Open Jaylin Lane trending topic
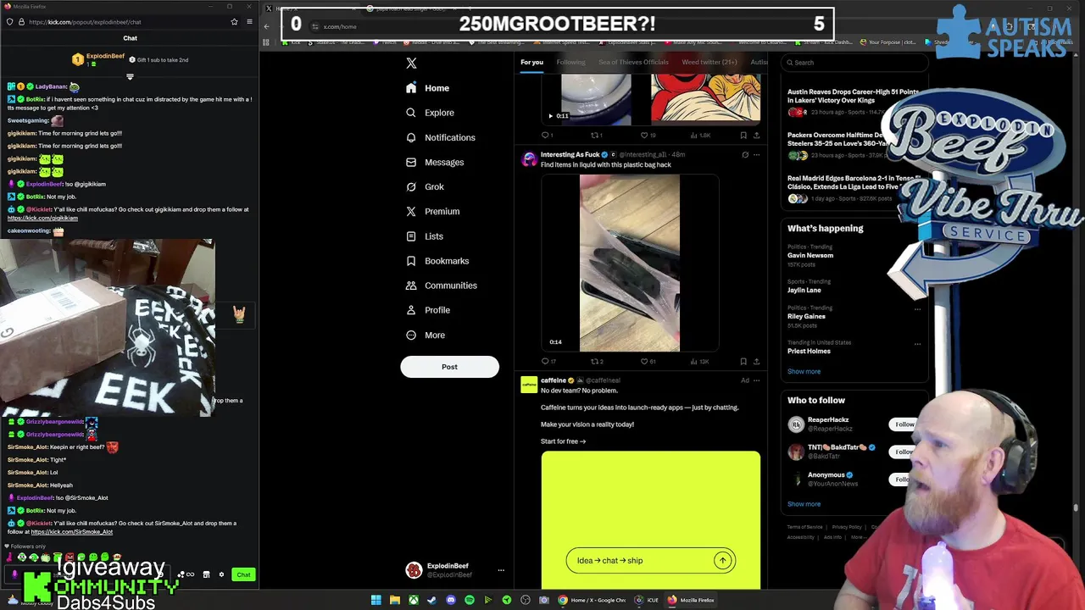Screen dimensions: 1085x610 (804, 290)
